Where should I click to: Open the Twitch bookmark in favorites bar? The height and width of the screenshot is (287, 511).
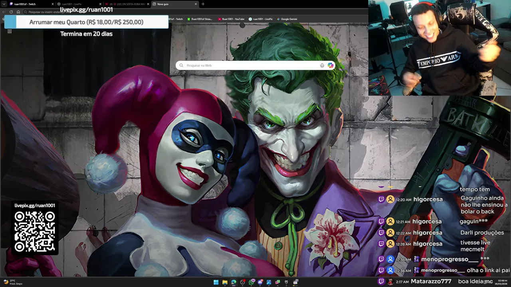tap(176, 19)
